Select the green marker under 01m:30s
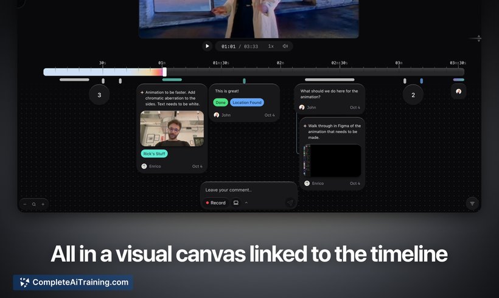The height and width of the screenshot is (298, 499). click(244, 81)
